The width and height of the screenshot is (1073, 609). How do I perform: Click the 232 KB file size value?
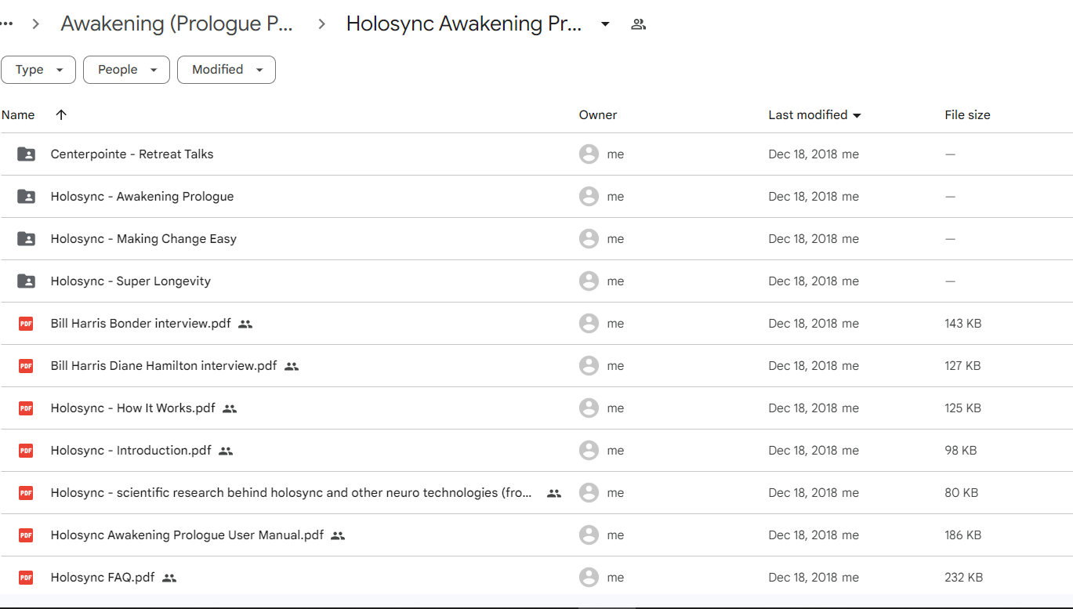pyautogui.click(x=964, y=578)
